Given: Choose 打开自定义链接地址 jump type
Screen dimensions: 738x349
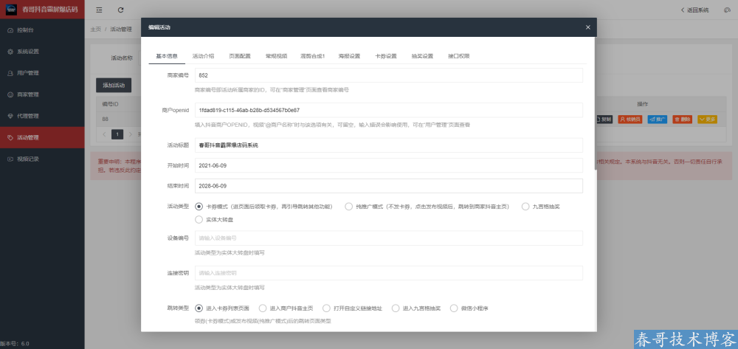Looking at the screenshot, I should click(x=326, y=308).
